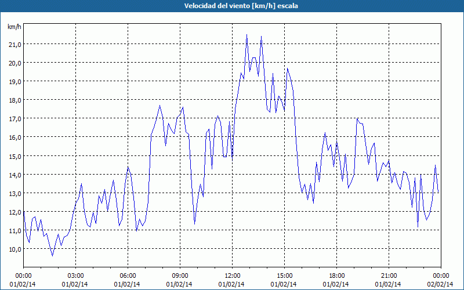Click the 19,0 y-axis value
Viewport: 464px width, 290px height.
[x=14, y=82]
